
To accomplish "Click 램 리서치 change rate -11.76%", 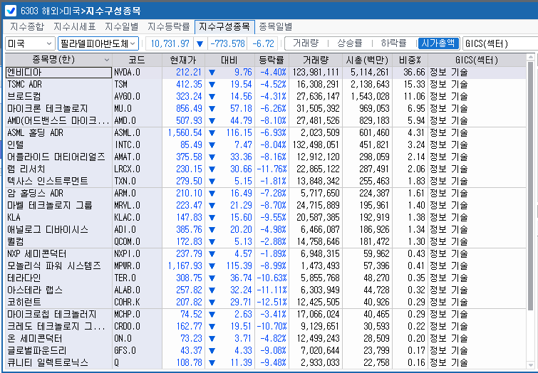I will click(x=271, y=169).
